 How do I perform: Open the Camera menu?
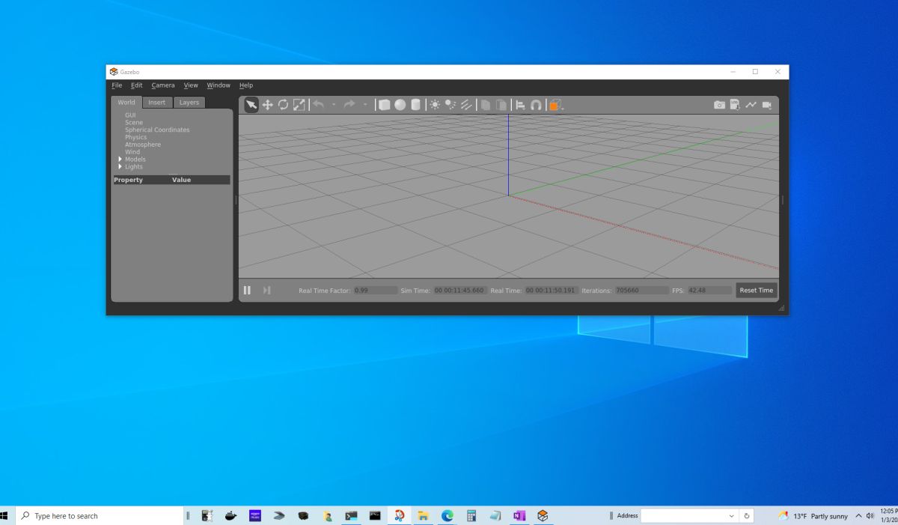163,85
